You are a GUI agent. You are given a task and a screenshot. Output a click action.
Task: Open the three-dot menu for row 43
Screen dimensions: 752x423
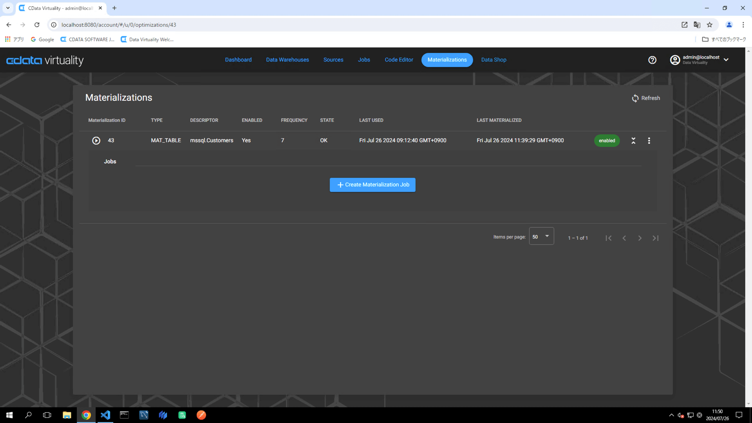click(x=649, y=141)
